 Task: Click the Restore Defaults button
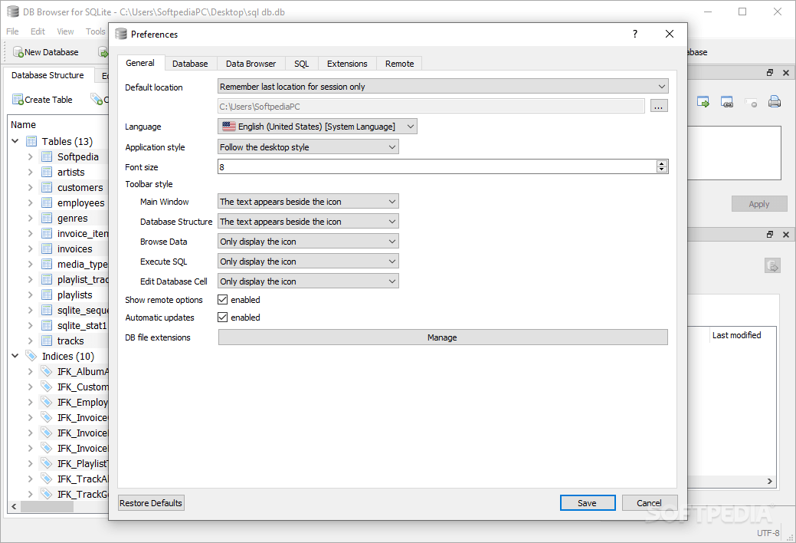[151, 503]
